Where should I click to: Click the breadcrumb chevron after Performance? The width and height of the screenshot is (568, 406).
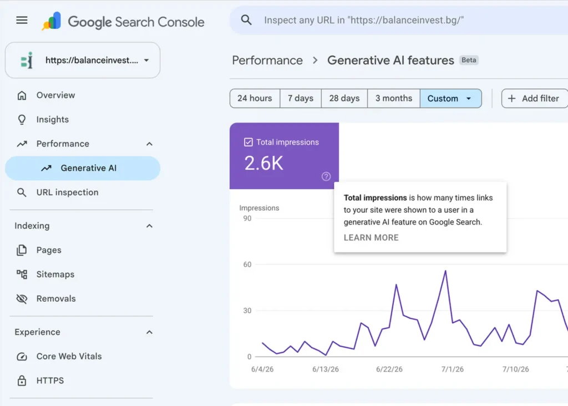(x=315, y=60)
